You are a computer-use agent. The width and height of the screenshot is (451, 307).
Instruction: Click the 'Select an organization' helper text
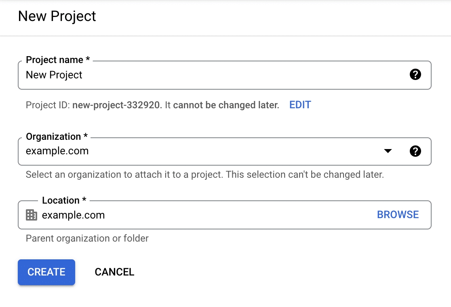204,175
